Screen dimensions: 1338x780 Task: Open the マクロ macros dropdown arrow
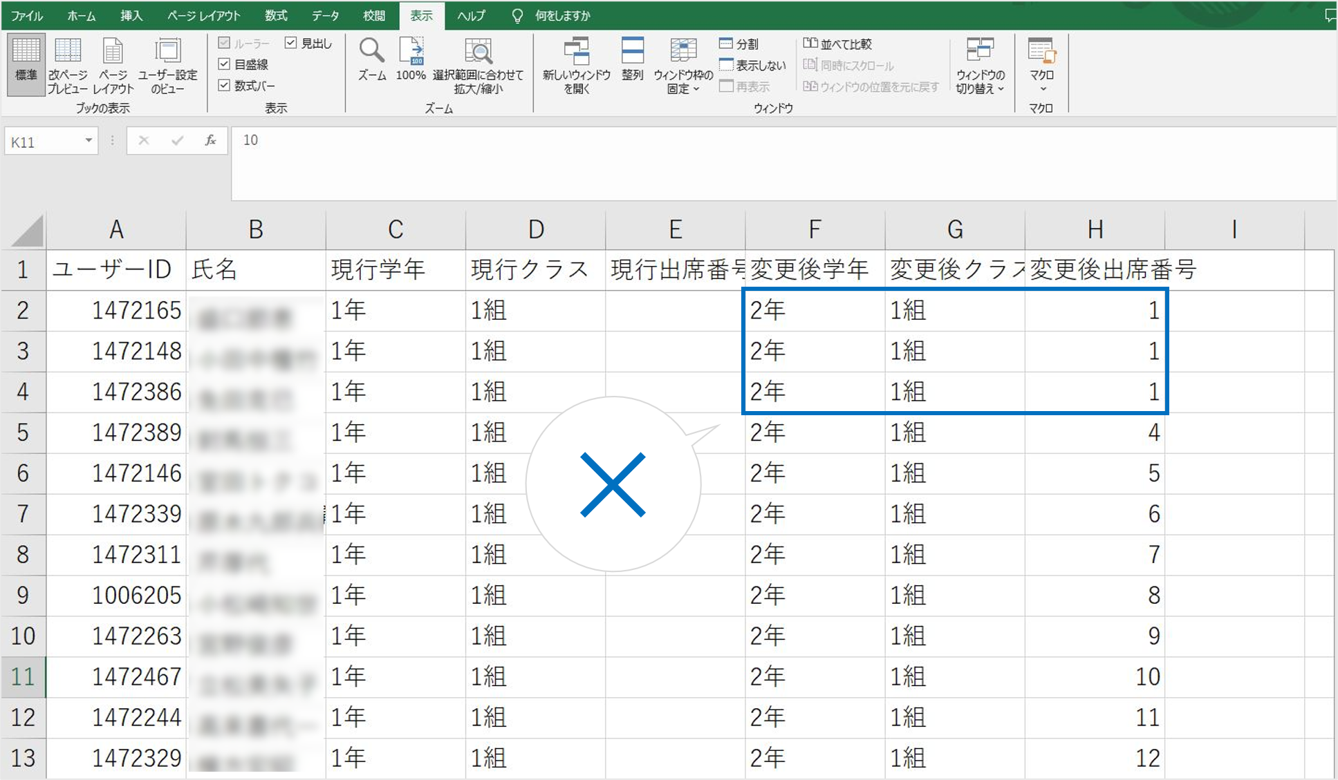tap(1043, 89)
